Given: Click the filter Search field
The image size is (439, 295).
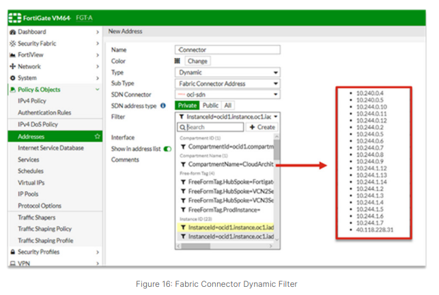Looking at the screenshot, I should click(x=210, y=127).
